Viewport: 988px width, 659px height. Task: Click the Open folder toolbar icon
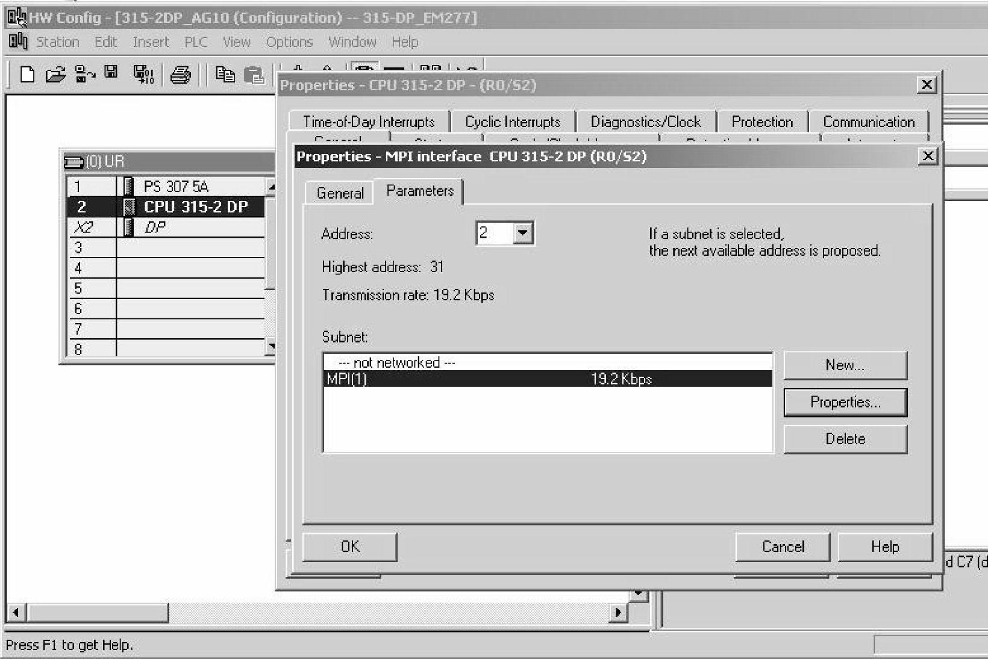tap(55, 75)
